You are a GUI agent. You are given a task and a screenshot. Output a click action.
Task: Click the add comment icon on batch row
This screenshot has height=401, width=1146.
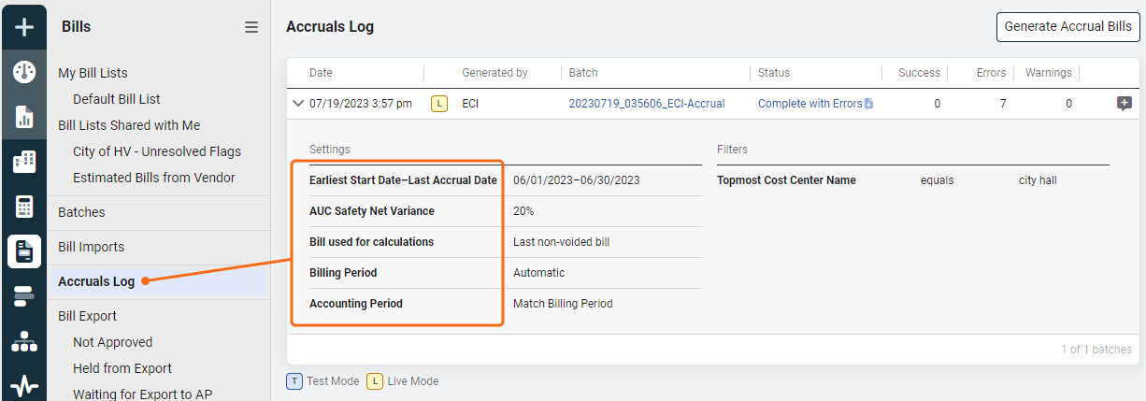(1125, 104)
